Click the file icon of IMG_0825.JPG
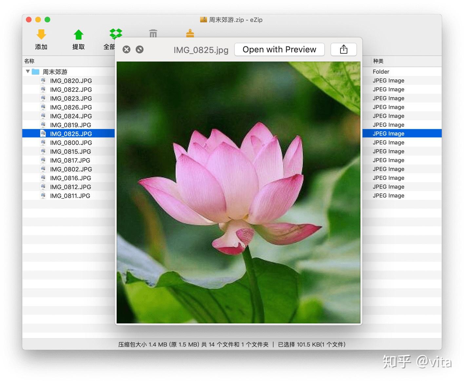Screen dimensions: 464x381 [x=43, y=134]
